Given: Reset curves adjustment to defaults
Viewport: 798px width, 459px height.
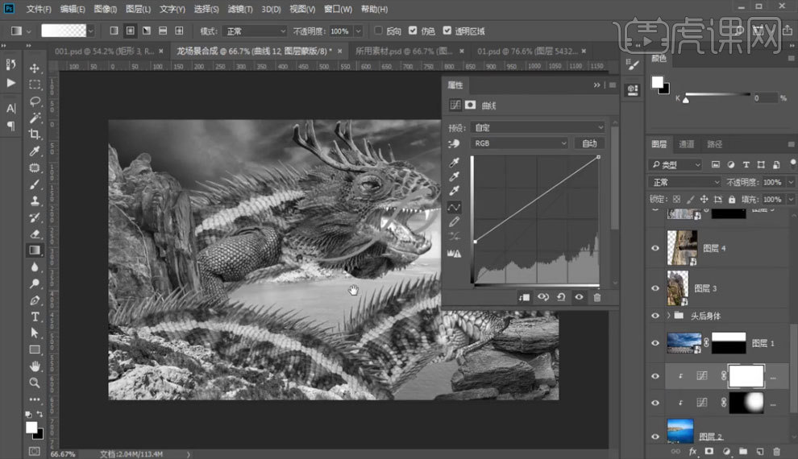Looking at the screenshot, I should (561, 297).
